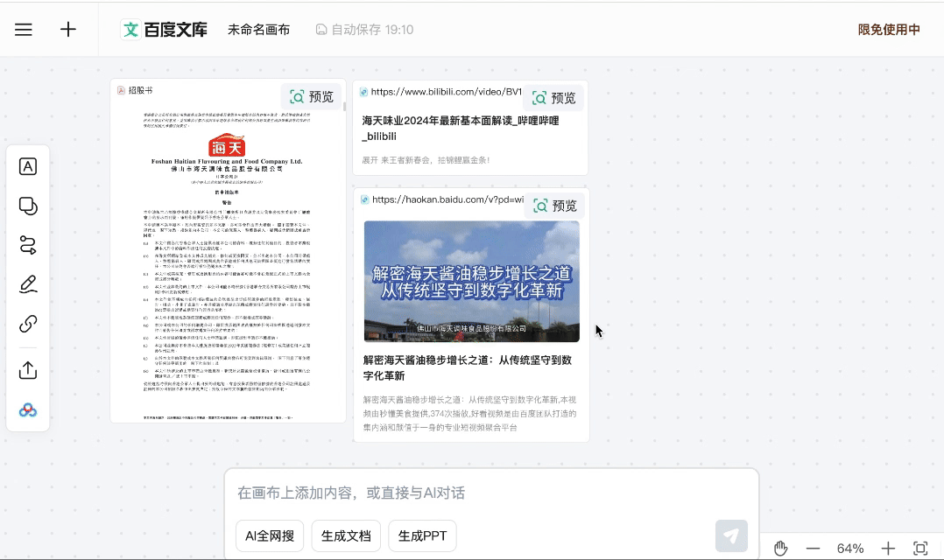
Task: Click the upload icon in sidebar
Action: (28, 370)
